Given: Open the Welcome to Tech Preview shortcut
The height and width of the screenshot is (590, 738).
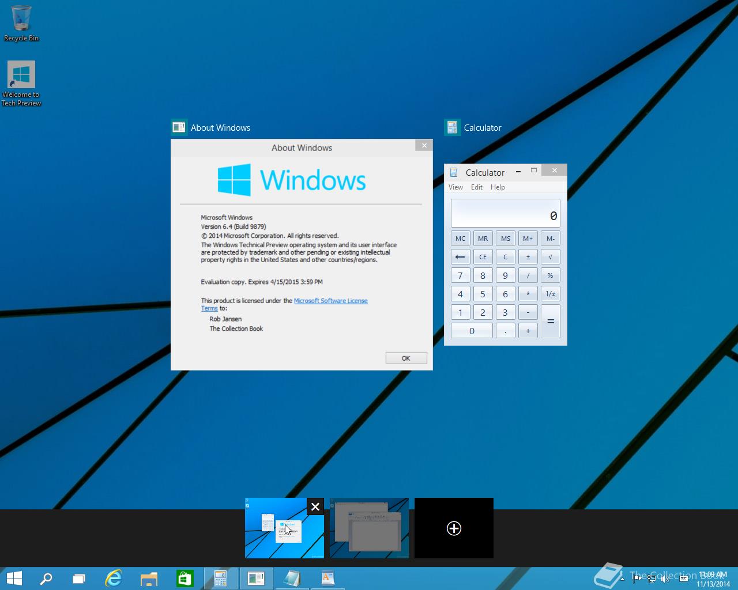Looking at the screenshot, I should (x=21, y=84).
